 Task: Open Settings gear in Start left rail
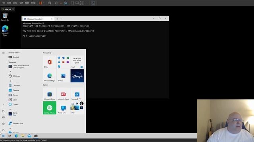pos(4,123)
